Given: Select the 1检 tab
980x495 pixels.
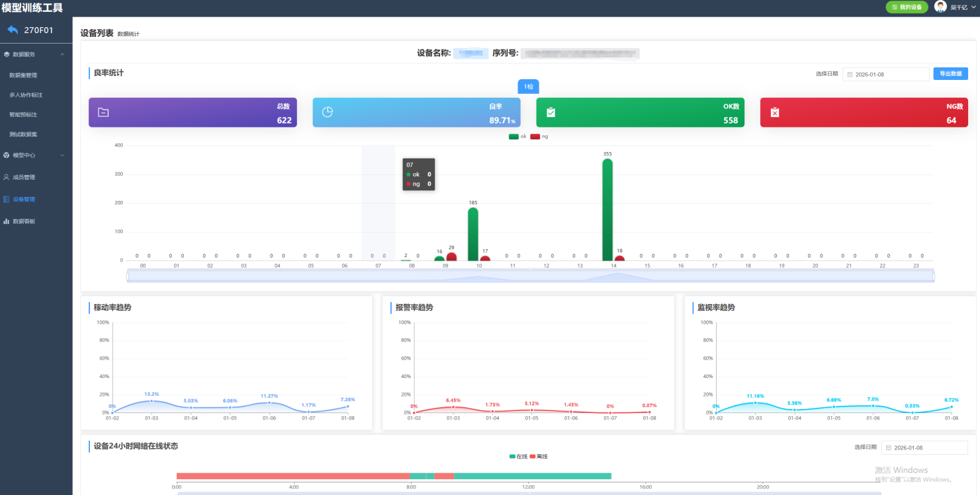Looking at the screenshot, I should (x=528, y=87).
